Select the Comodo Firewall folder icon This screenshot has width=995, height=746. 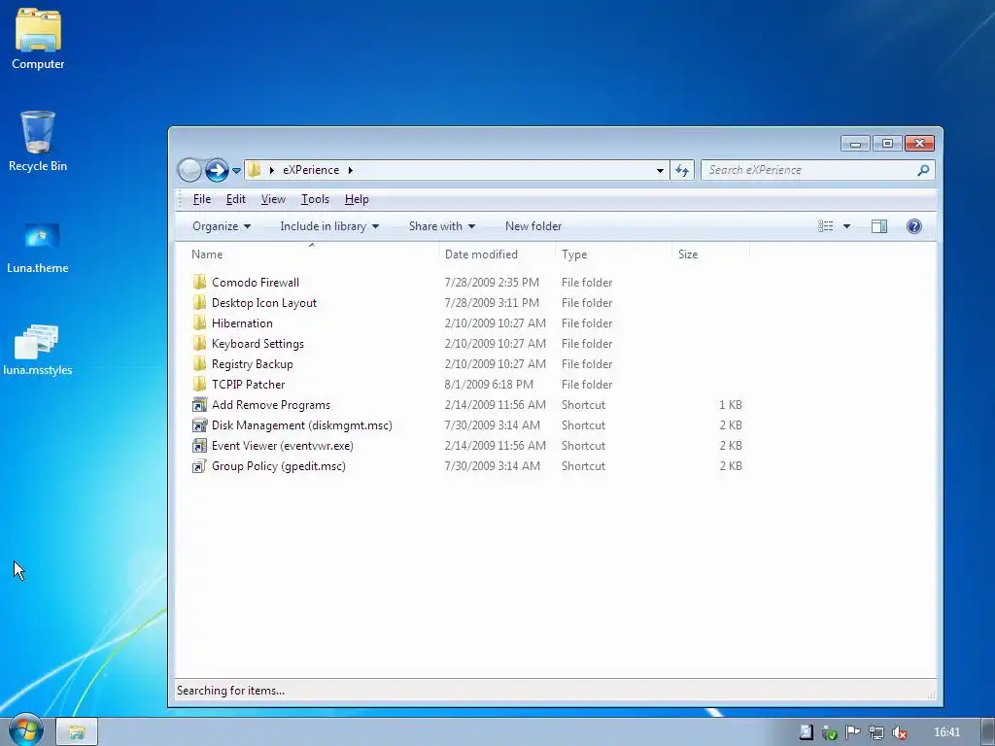199,283
